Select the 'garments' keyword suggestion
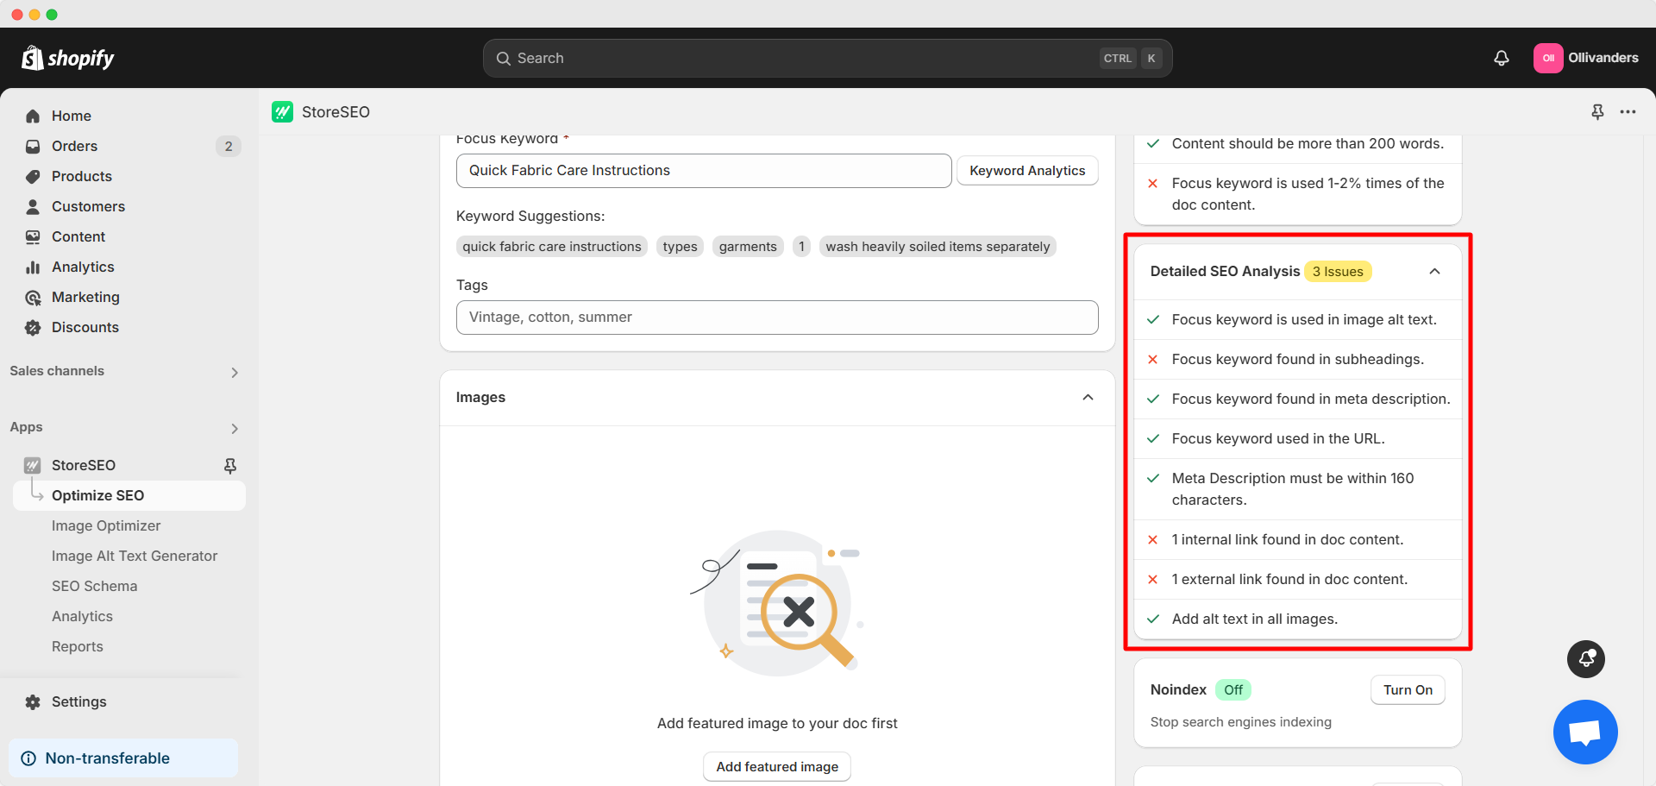This screenshot has width=1656, height=786. [x=748, y=247]
